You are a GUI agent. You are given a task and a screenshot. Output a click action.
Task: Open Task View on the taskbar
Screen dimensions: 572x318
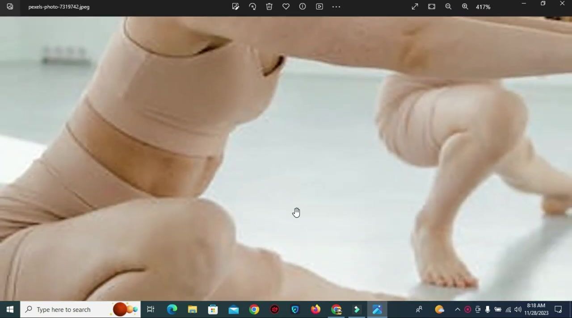(151, 310)
